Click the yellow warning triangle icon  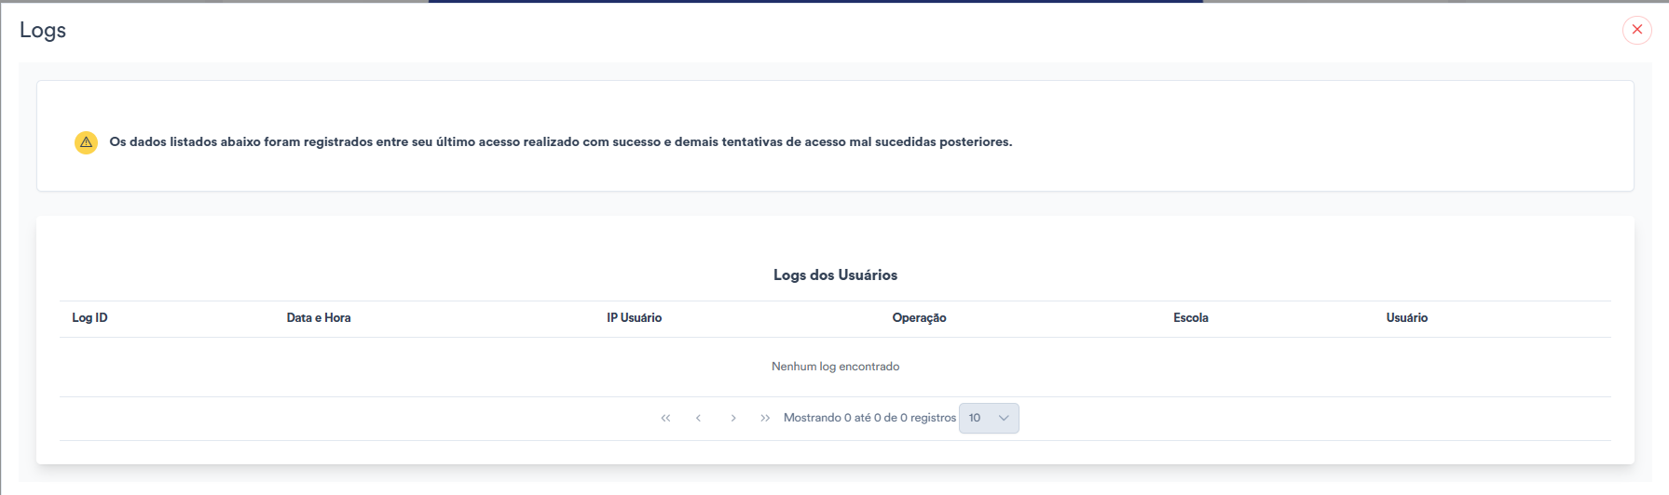point(86,142)
